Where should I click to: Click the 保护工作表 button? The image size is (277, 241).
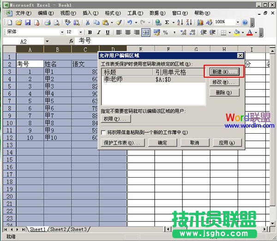point(122,143)
